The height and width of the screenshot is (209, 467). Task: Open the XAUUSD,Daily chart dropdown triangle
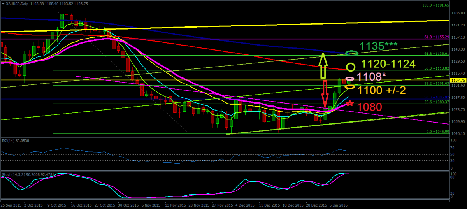pyautogui.click(x=3, y=4)
